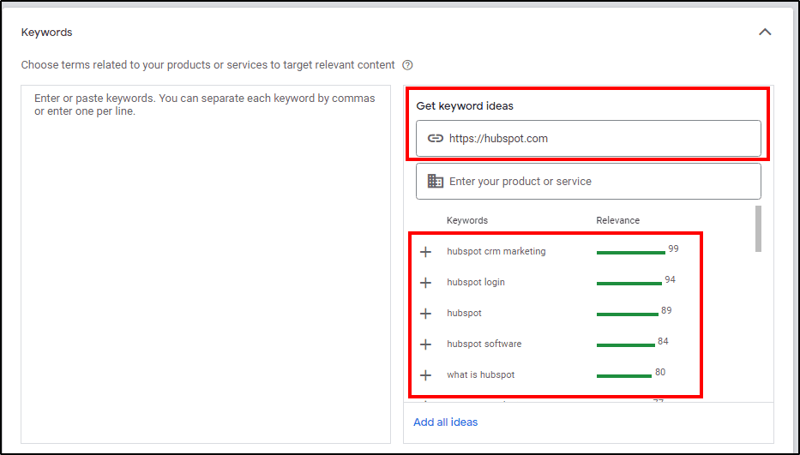Click relevance value 89 for hubspot

coord(666,310)
